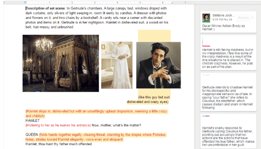The width and height of the screenshot is (261, 149).
Task: Select the canopy bed chamber image
Action: click(x=61, y=63)
